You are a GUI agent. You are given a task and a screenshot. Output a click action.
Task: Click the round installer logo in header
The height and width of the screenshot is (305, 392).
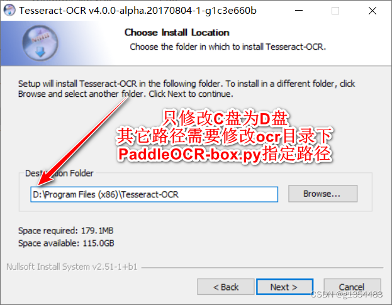click(40, 43)
